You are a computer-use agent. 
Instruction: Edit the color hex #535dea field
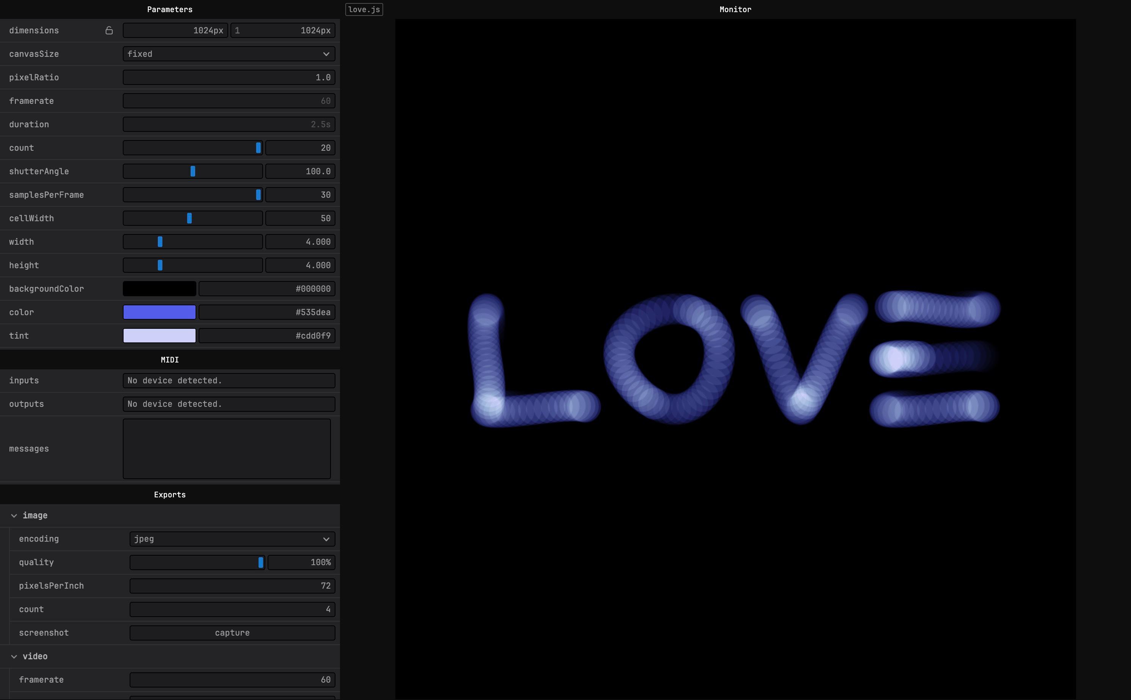point(267,312)
